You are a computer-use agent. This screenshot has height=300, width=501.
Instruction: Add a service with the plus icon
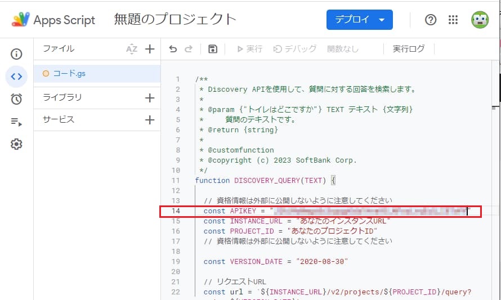(150, 119)
